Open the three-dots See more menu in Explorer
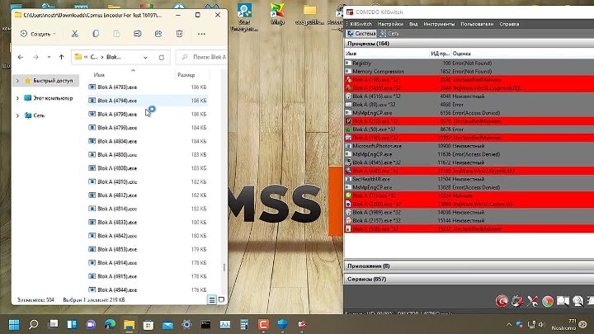This screenshot has height=334, width=594. [201, 34]
